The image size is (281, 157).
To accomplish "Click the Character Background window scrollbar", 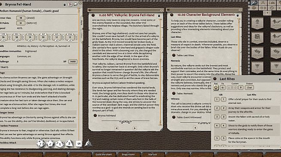I will pos(239,46).
